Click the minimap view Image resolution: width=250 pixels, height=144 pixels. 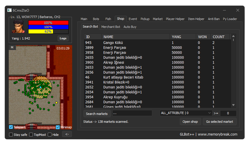pos(40,87)
